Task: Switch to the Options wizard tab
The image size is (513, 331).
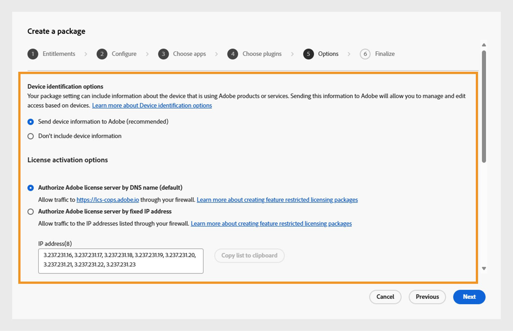Action: [x=328, y=54]
